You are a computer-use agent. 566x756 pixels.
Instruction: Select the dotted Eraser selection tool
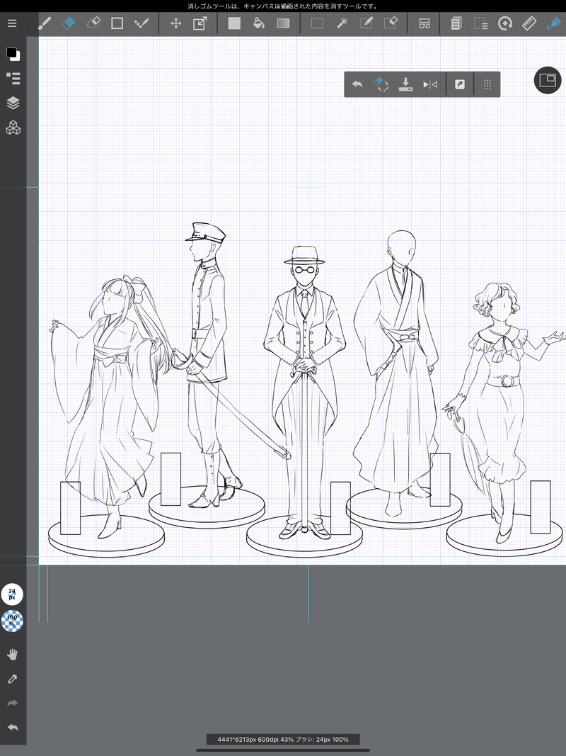coord(93,23)
